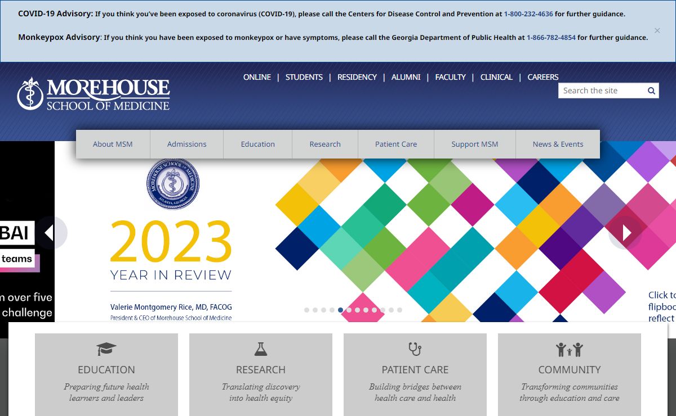Follow the ONLINE top link
The height and width of the screenshot is (416, 676).
tap(257, 77)
